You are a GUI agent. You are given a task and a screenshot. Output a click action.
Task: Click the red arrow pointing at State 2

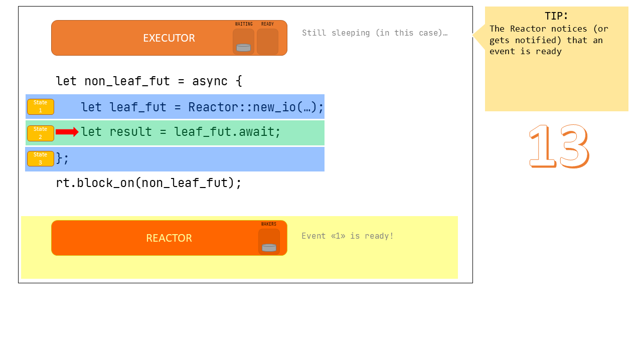click(67, 132)
